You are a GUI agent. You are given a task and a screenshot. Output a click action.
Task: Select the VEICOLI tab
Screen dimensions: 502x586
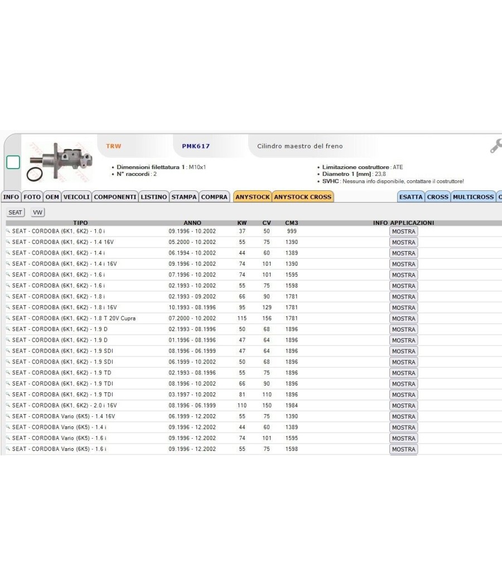[76, 197]
